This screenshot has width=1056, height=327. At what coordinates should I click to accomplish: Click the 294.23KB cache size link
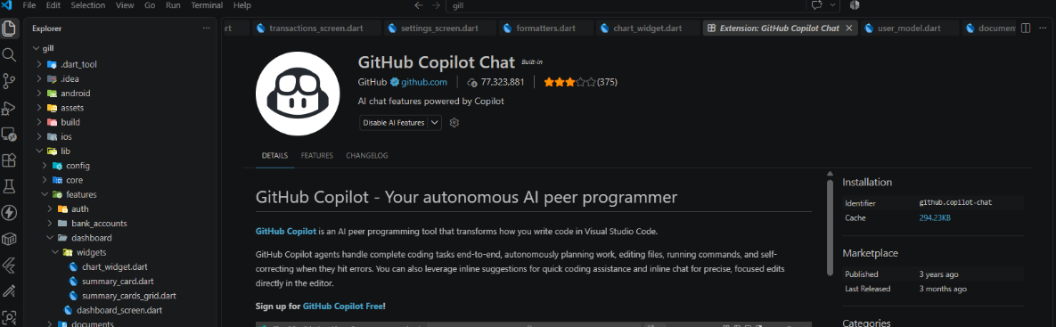(x=935, y=218)
